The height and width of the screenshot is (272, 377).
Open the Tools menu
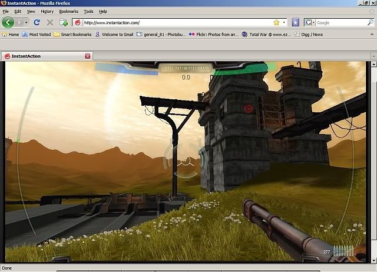click(88, 11)
